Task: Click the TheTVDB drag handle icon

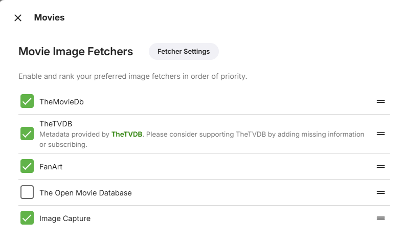Action: coord(380,134)
